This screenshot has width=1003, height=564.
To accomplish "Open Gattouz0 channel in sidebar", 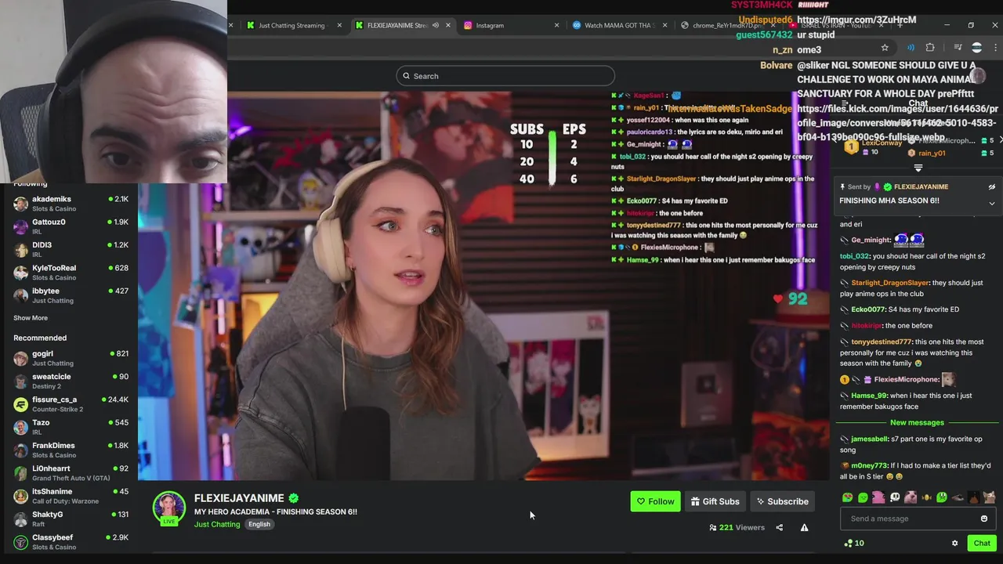I will click(71, 226).
